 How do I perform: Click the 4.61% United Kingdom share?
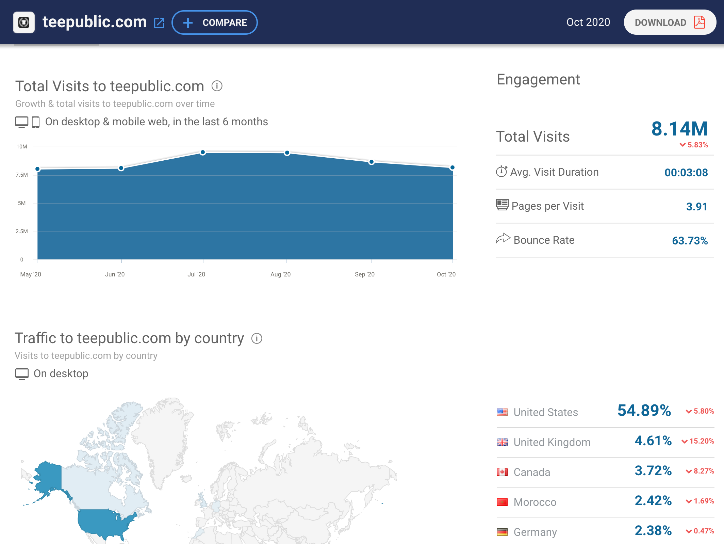[x=653, y=441]
